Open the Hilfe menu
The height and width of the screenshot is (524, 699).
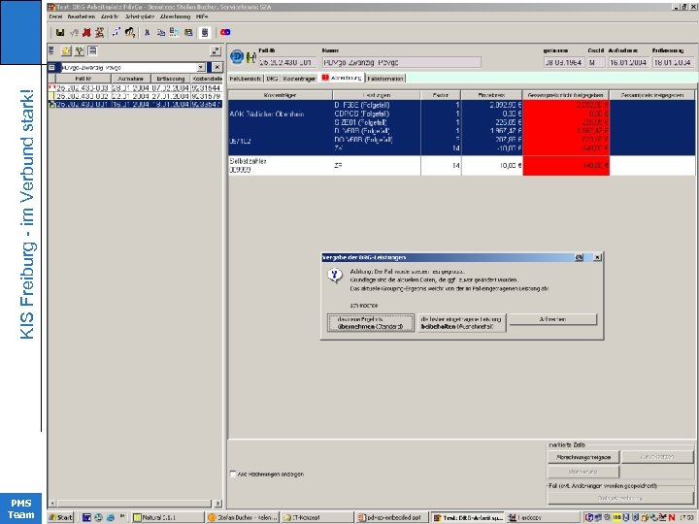point(202,16)
